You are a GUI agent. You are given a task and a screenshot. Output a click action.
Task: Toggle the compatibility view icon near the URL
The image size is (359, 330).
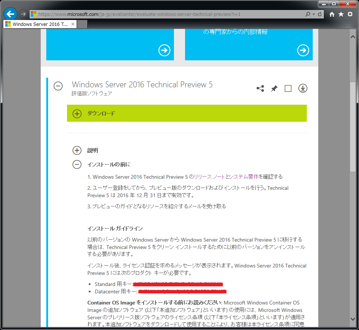coord(313,14)
